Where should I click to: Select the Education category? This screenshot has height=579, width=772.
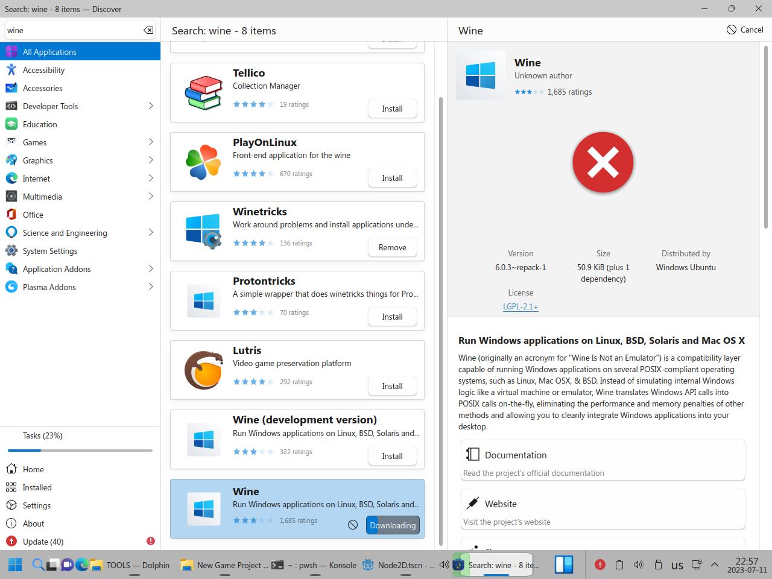(x=80, y=124)
